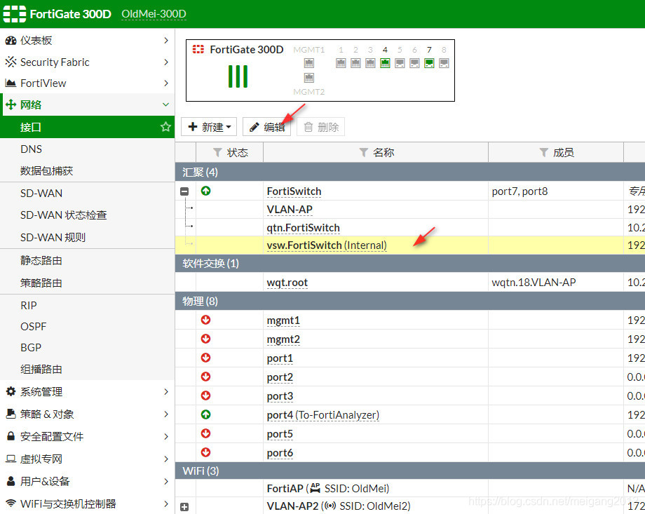Open the VLAN-AP interface

[290, 210]
